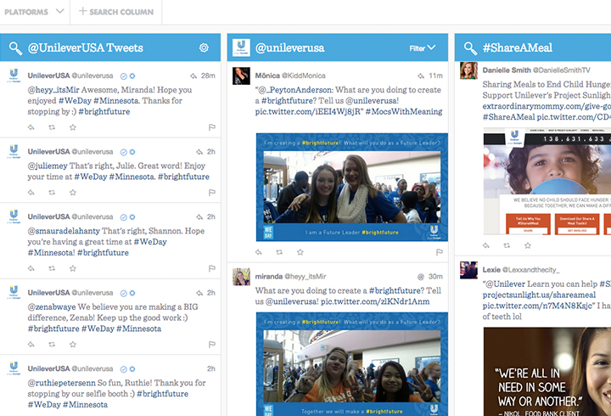Retweet the @juliemey tweet
The width and height of the screenshot is (611, 416).
point(52,192)
